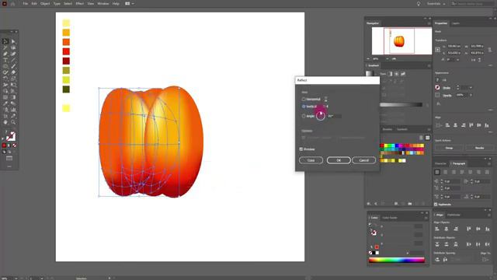Click the Radial gradient type icon
This screenshot has width=497, height=280.
click(x=397, y=74)
